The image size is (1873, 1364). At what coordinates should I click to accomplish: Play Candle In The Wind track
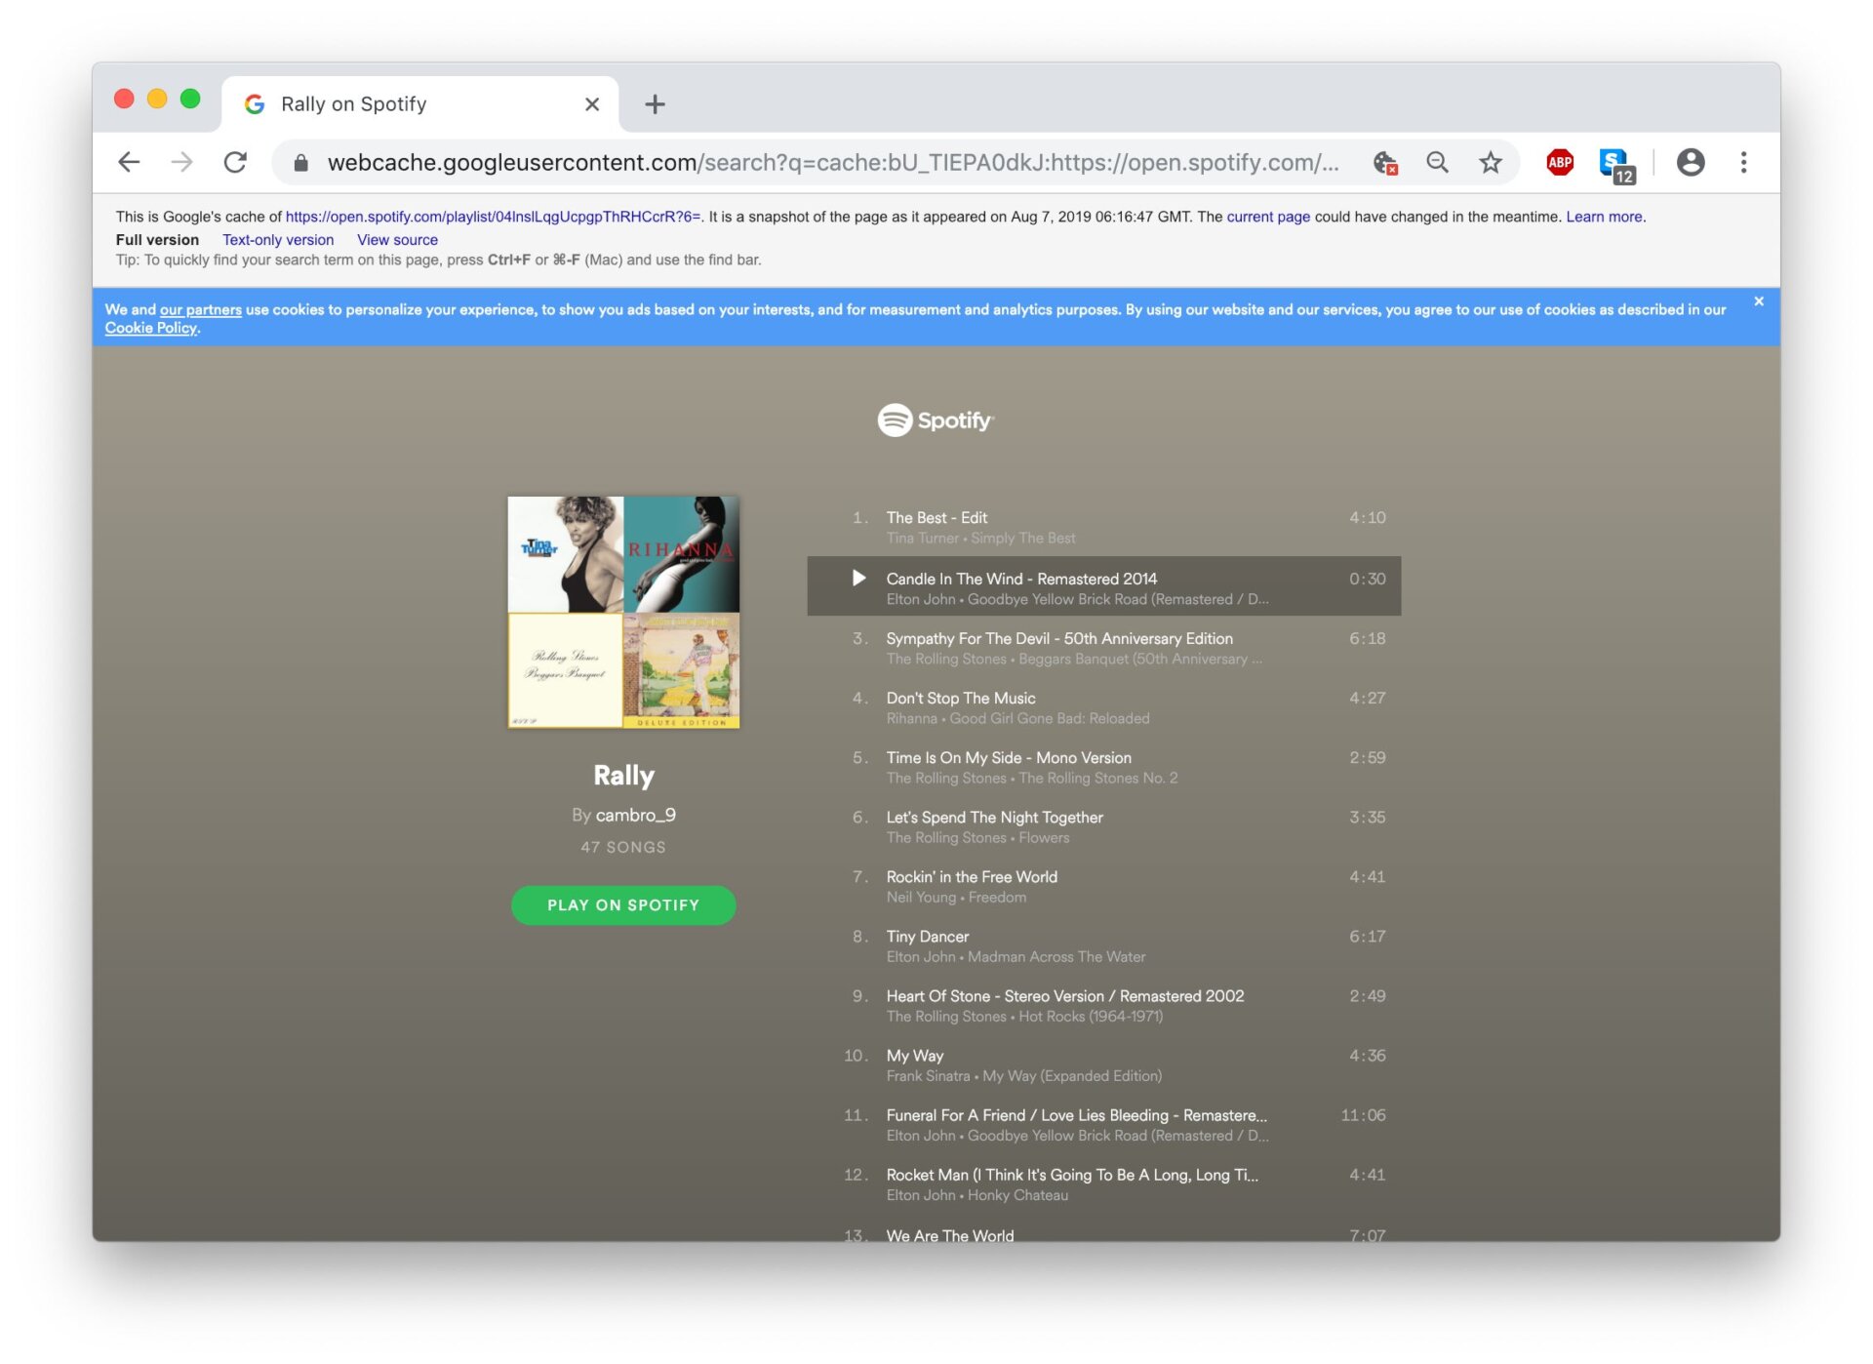point(858,579)
